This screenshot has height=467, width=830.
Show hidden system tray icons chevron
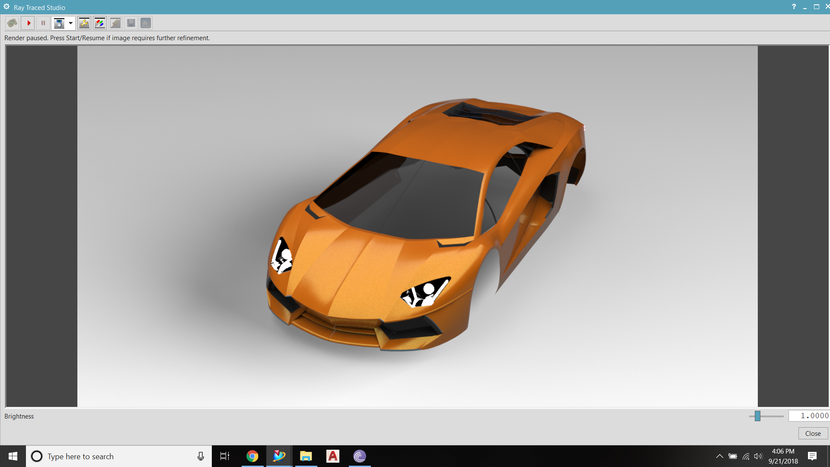coord(719,456)
